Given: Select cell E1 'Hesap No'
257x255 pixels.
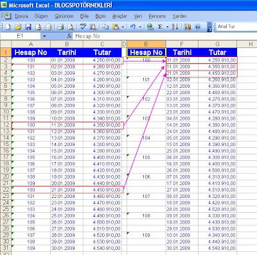Looking at the screenshot, I should coord(146,53).
